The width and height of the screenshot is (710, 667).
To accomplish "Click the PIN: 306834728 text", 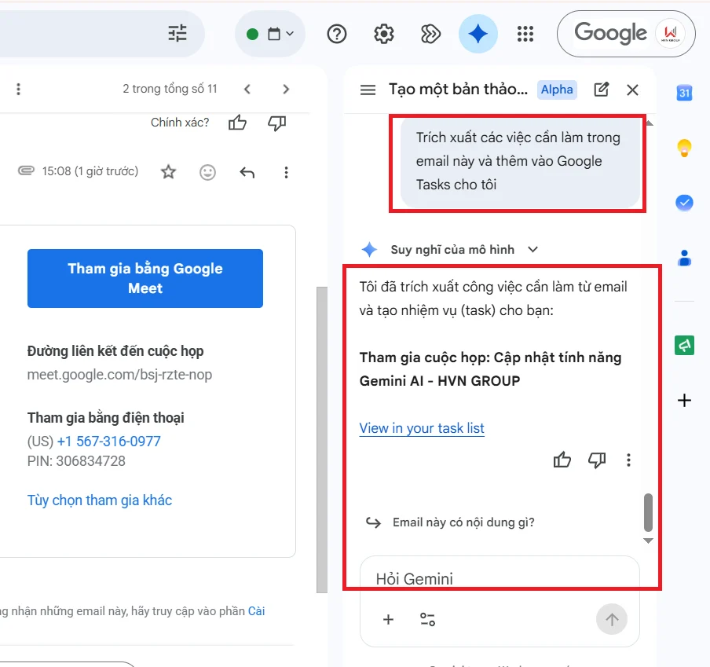I will pyautogui.click(x=76, y=461).
